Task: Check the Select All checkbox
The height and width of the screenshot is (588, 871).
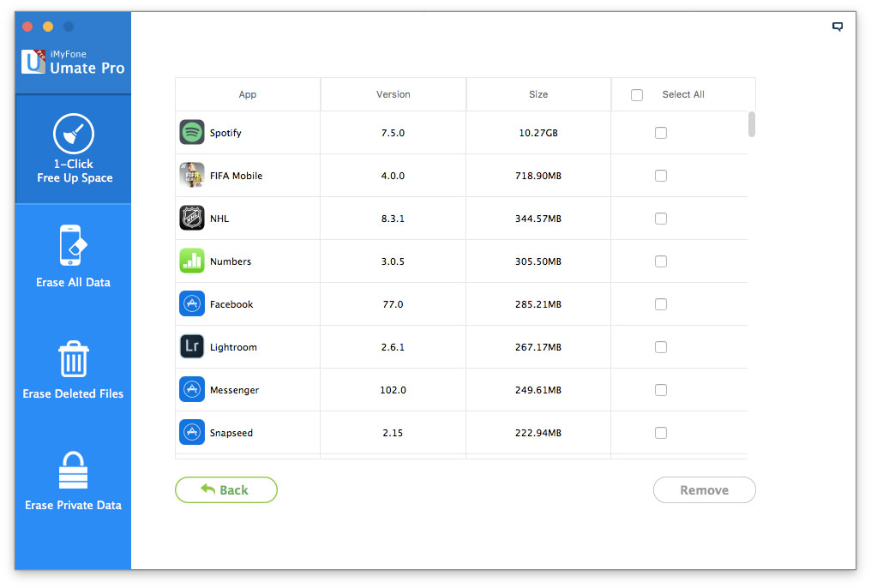Action: 637,95
